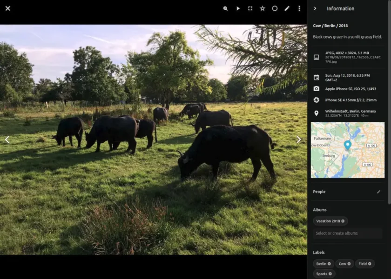Close the photo viewer with the X
This screenshot has width=391, height=279.
(8, 8)
